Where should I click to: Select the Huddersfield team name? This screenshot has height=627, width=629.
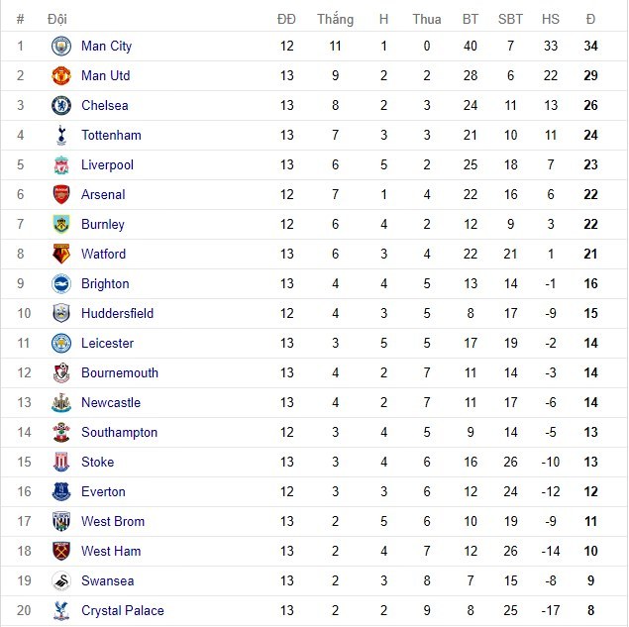[x=117, y=314]
